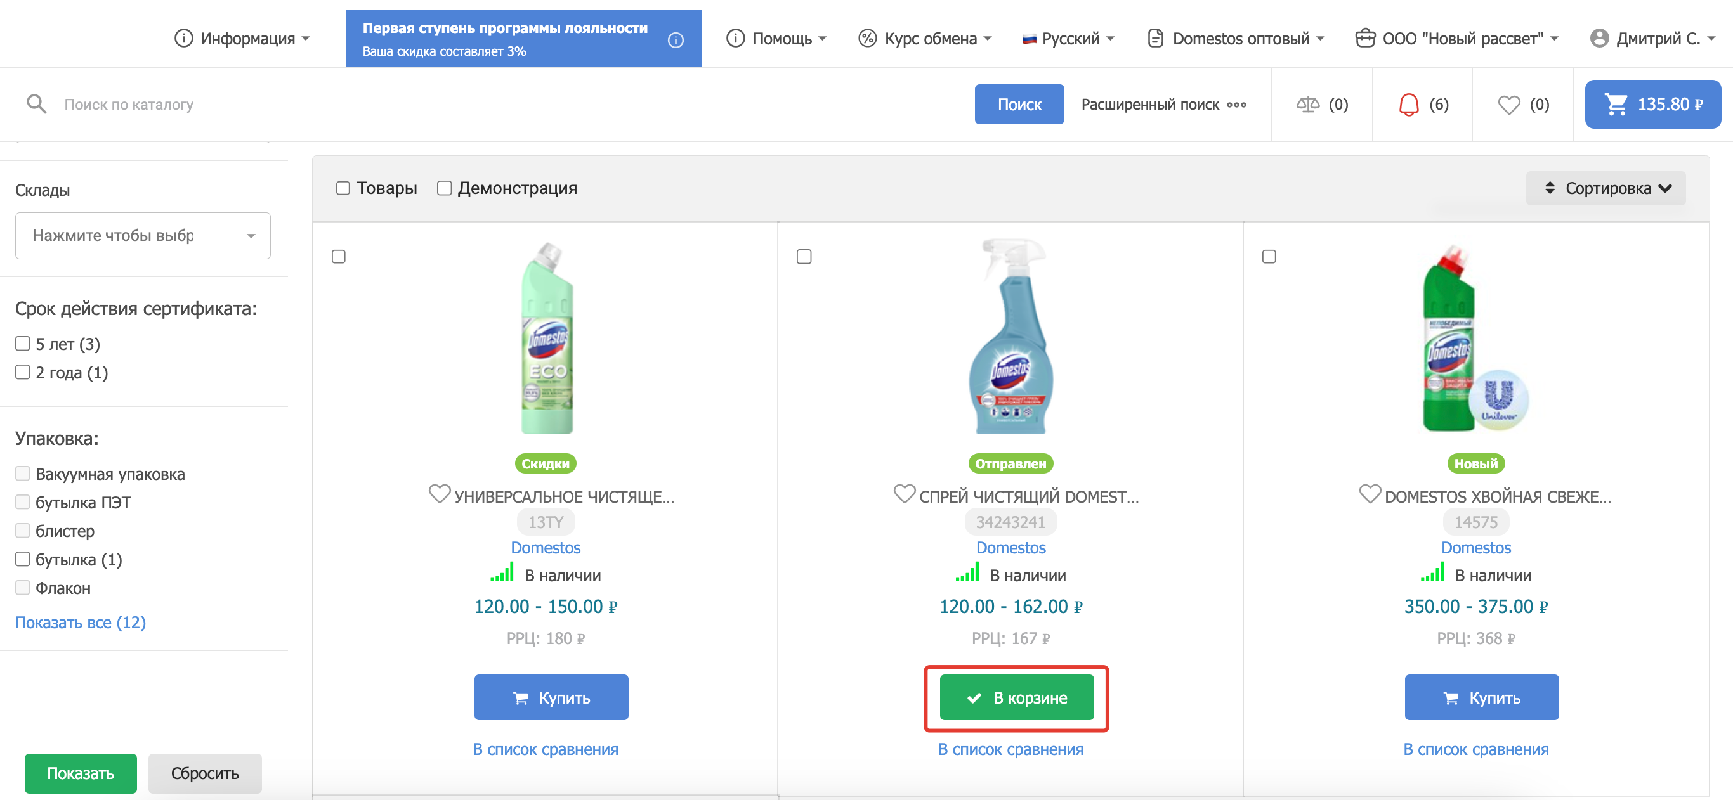Open the Курс обмена menu
This screenshot has height=800, width=1733.
tap(925, 39)
